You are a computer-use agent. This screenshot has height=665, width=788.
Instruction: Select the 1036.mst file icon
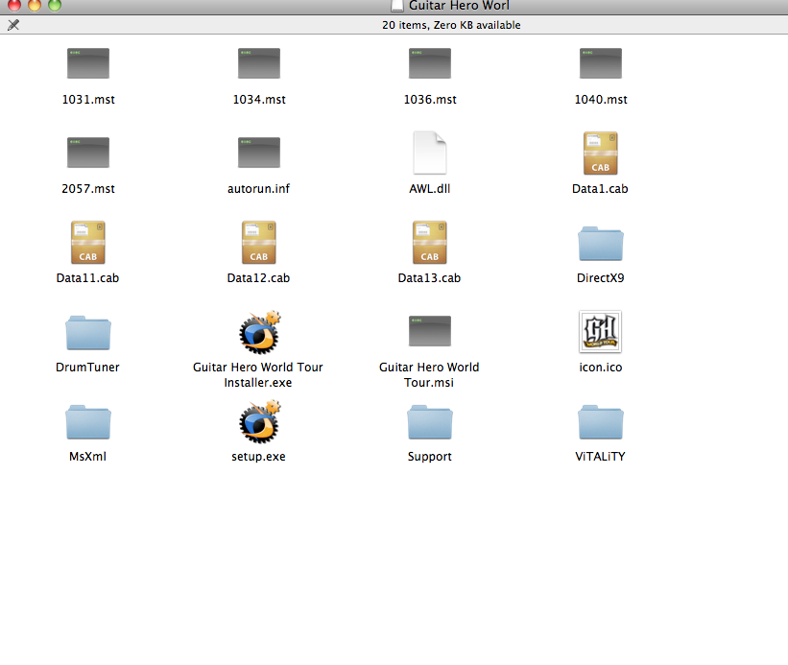point(430,63)
